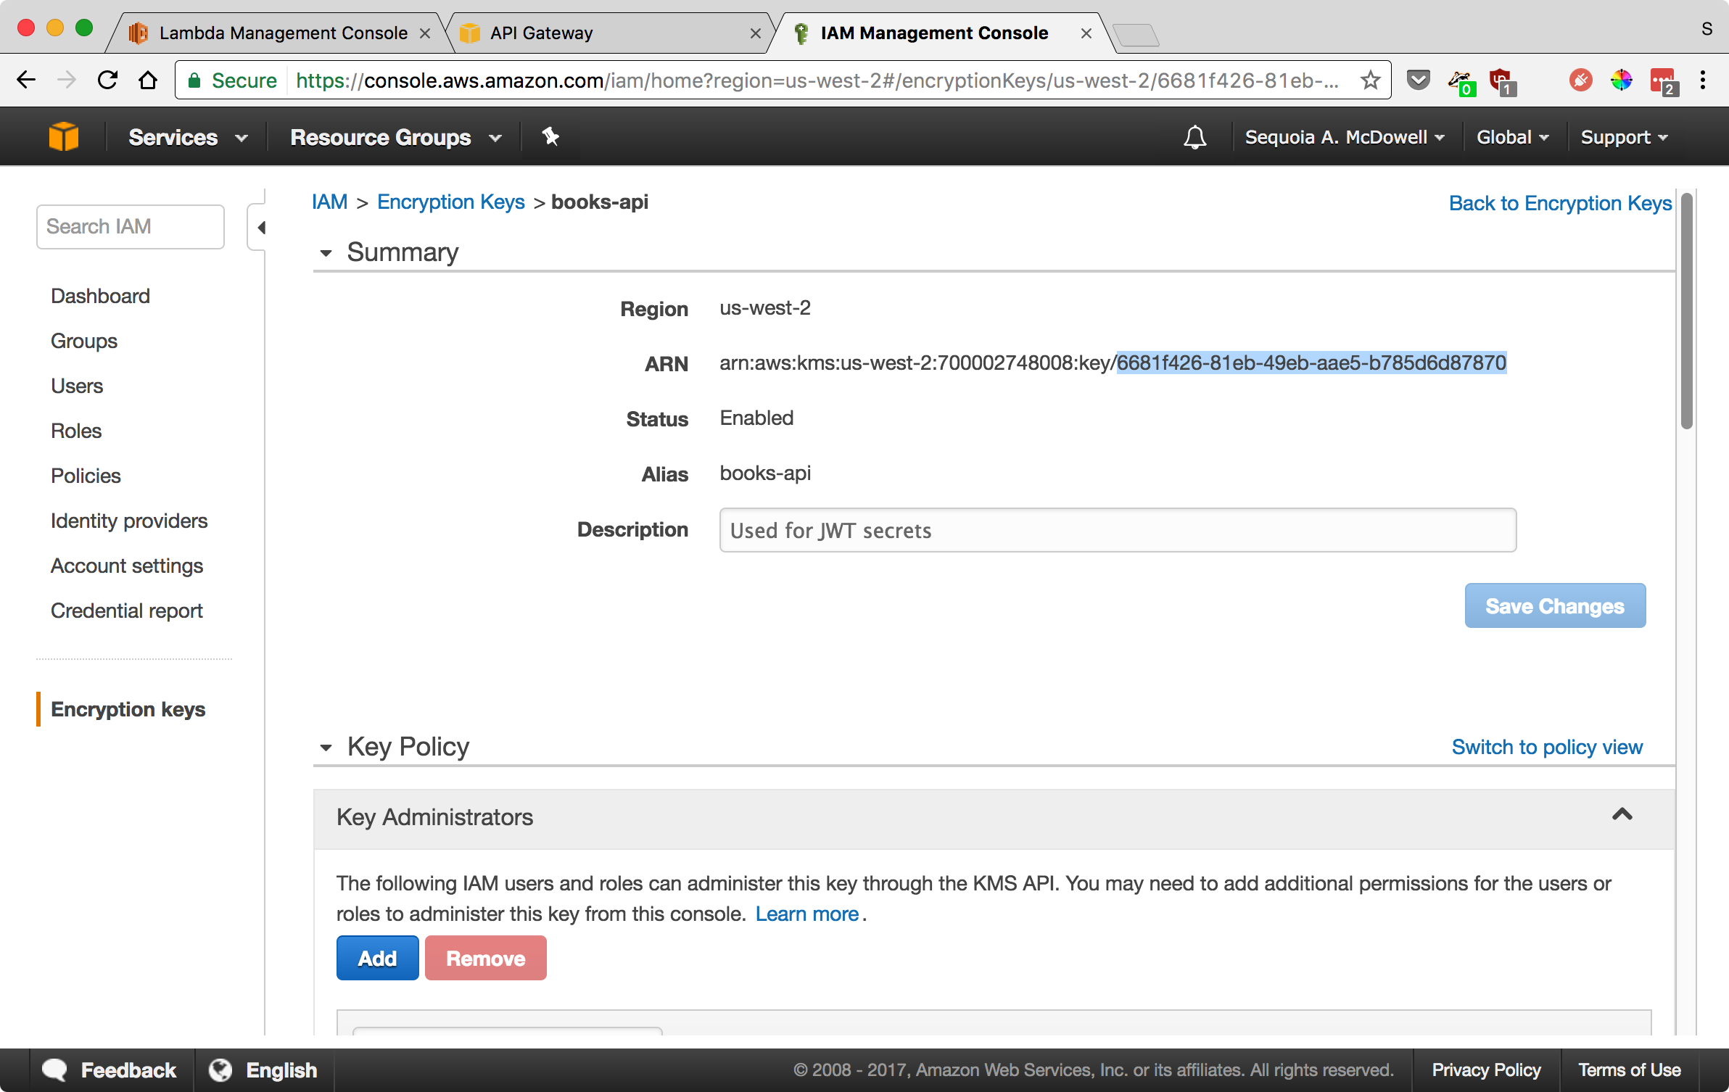Image resolution: width=1729 pixels, height=1092 pixels.
Task: Select Encryption keys in sidebar
Action: tap(128, 709)
